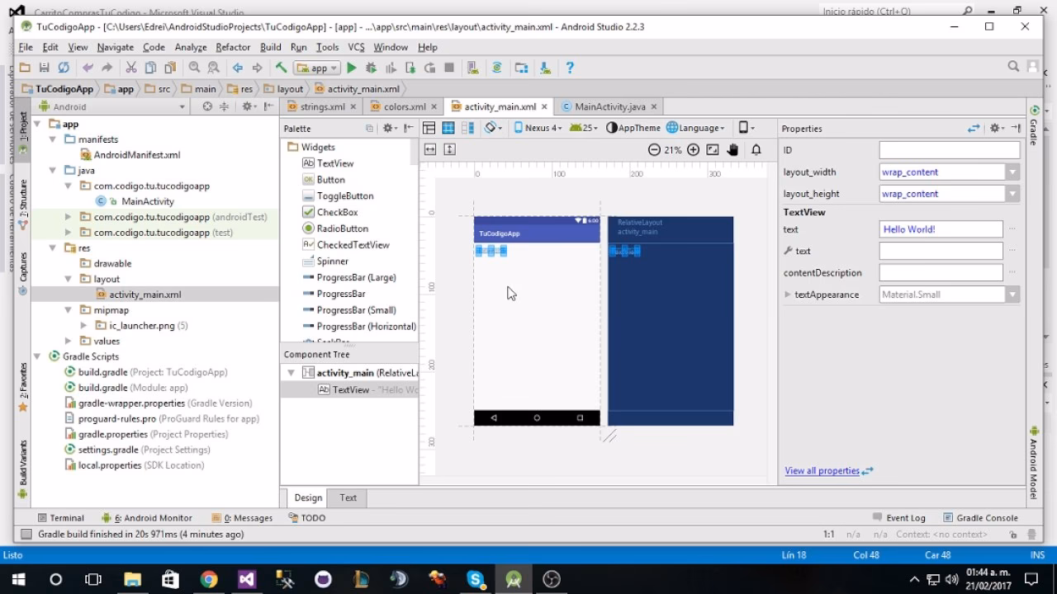The image size is (1057, 594).
Task: Open the SDK Manager icon
Action: coord(546,67)
